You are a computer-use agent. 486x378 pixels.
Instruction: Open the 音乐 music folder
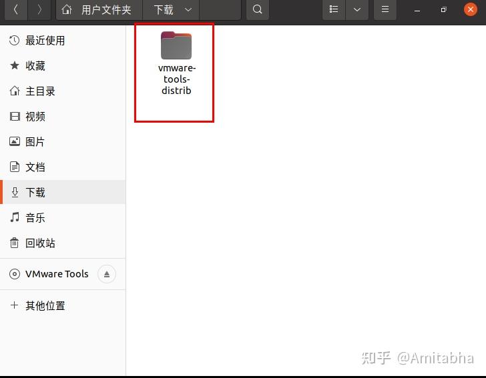point(63,217)
